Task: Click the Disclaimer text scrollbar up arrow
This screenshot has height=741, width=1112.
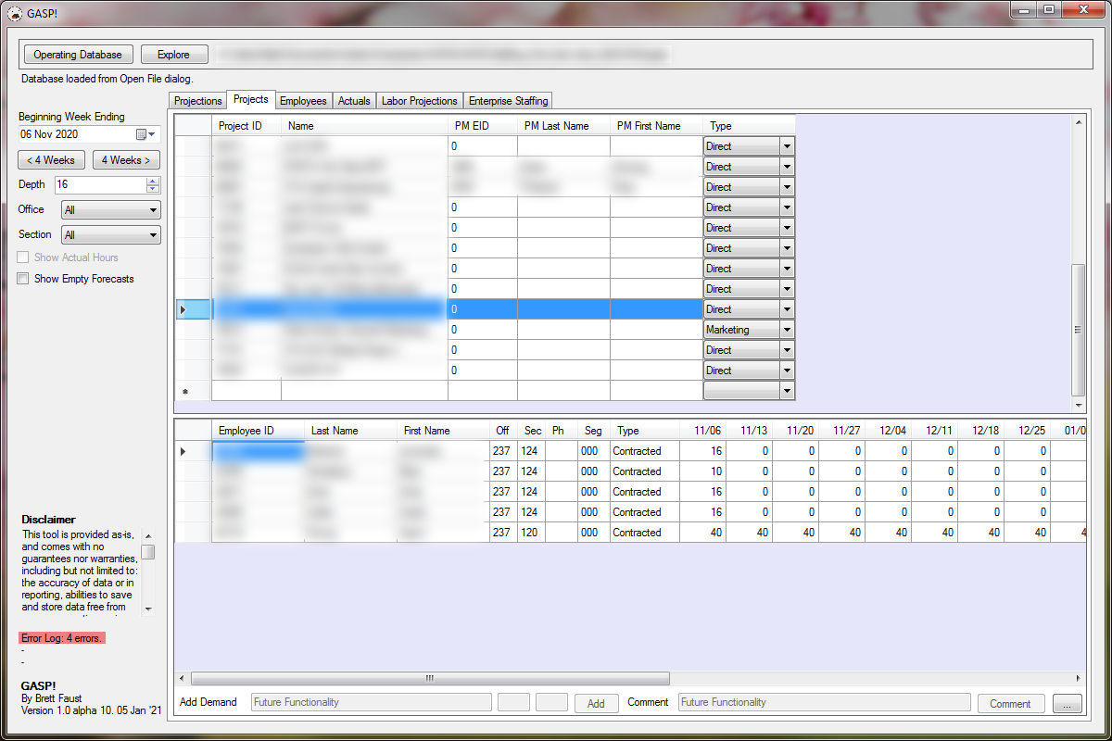Action: point(148,535)
